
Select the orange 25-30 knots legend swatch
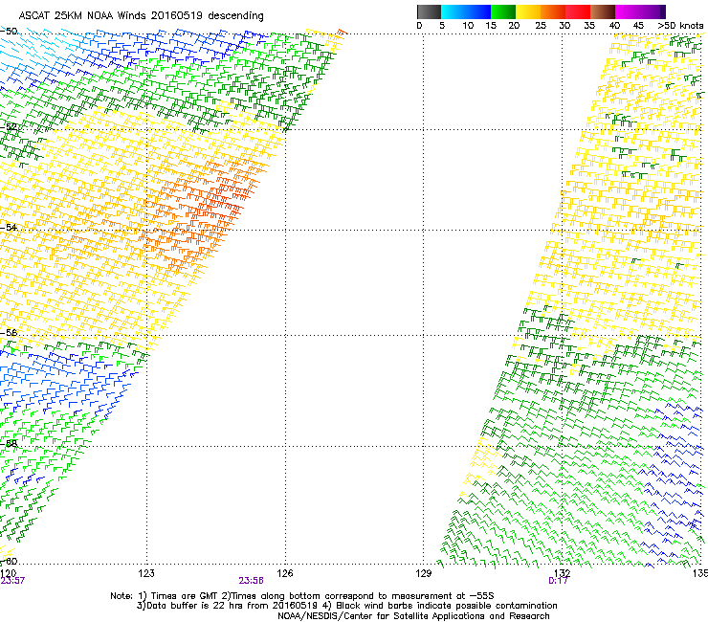click(x=553, y=11)
